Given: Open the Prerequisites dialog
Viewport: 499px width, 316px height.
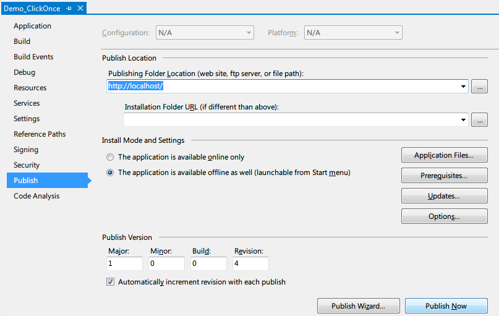Looking at the screenshot, I should [x=444, y=176].
